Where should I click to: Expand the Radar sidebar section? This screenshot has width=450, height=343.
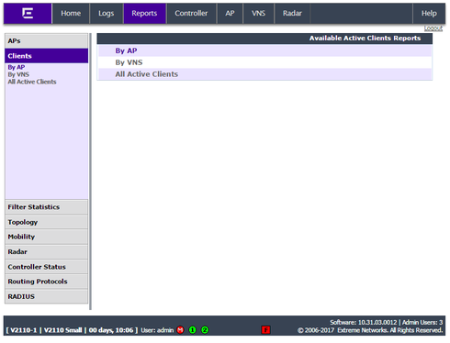pyautogui.click(x=46, y=252)
